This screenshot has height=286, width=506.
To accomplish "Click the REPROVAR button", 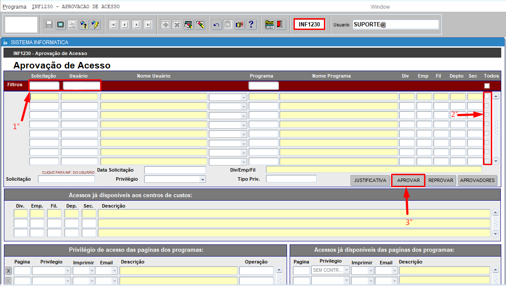I will click(x=441, y=180).
